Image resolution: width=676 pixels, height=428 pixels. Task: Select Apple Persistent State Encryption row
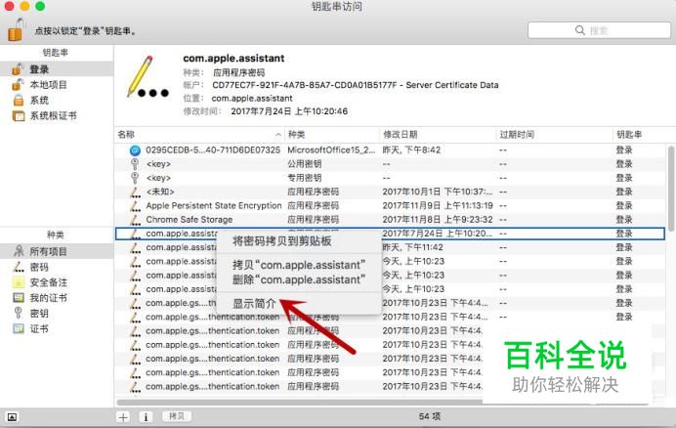pos(390,205)
